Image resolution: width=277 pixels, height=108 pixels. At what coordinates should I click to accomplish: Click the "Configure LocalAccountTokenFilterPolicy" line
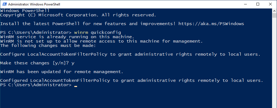[130, 54]
